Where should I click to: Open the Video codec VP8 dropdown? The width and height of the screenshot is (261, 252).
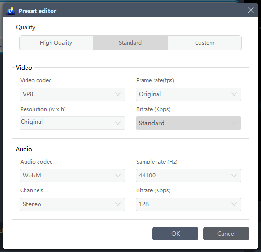(x=72, y=94)
